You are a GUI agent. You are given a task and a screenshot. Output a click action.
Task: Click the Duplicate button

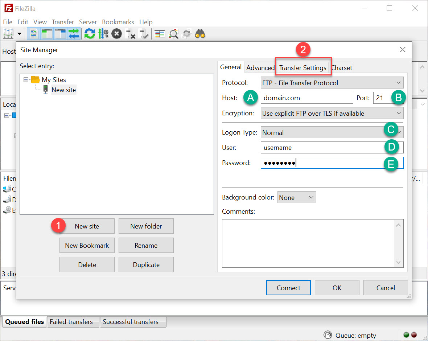(x=146, y=264)
